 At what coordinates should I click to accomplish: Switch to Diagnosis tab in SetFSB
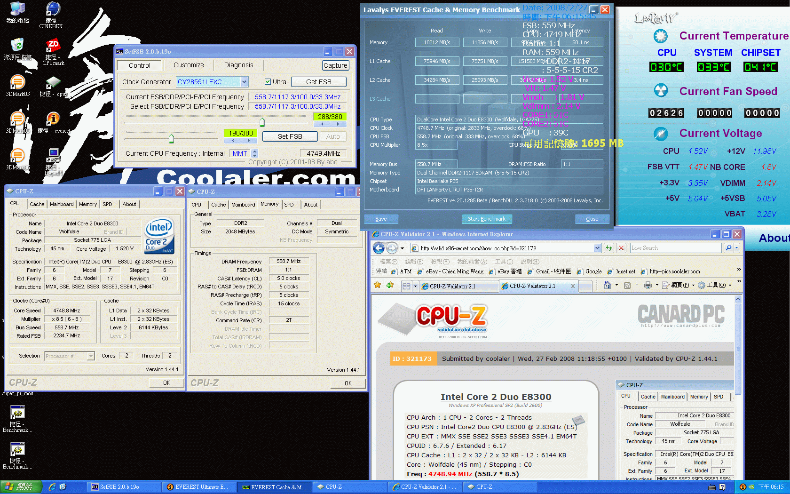tap(238, 65)
